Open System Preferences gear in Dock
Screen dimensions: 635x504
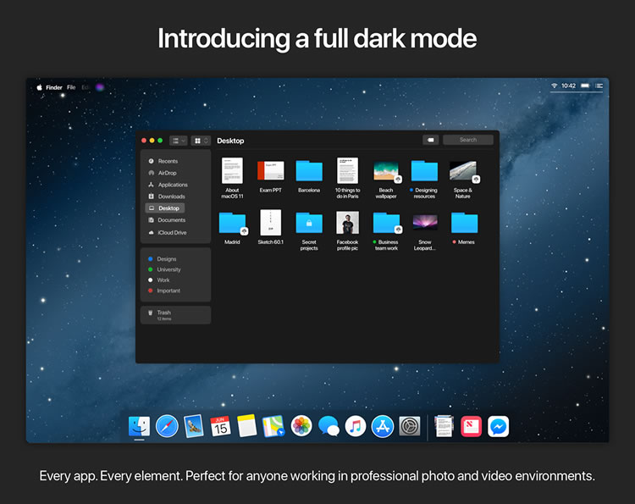pos(409,426)
